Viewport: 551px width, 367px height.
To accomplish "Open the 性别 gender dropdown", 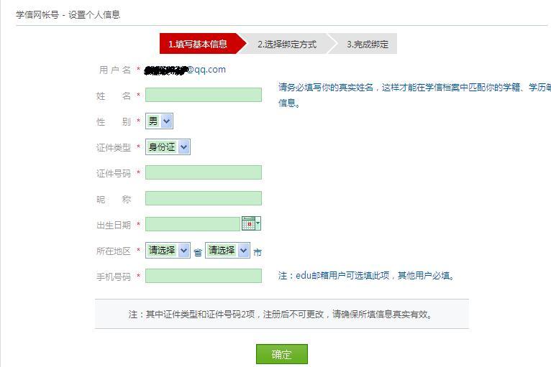I will point(159,121).
